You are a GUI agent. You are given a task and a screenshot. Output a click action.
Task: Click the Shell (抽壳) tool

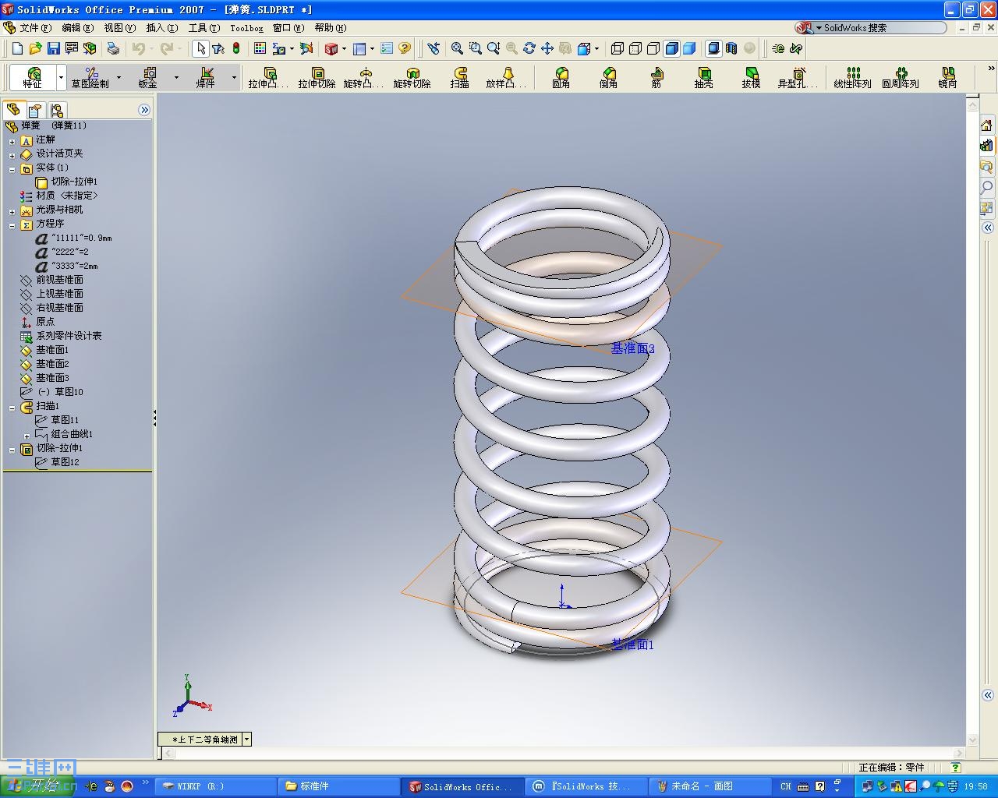(x=704, y=78)
